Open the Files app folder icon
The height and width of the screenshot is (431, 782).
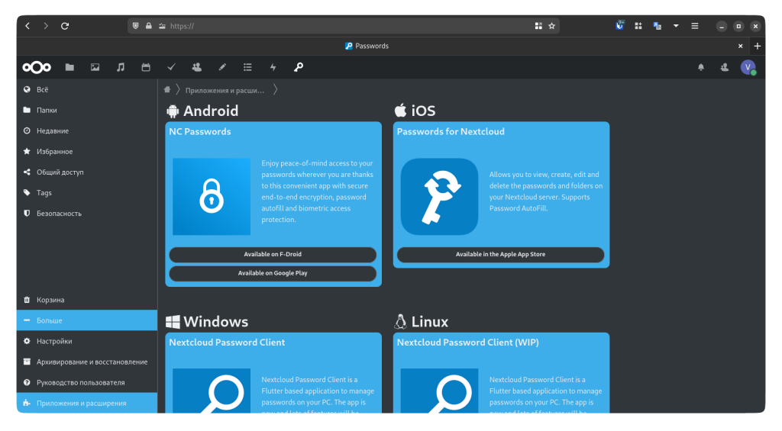coord(69,67)
